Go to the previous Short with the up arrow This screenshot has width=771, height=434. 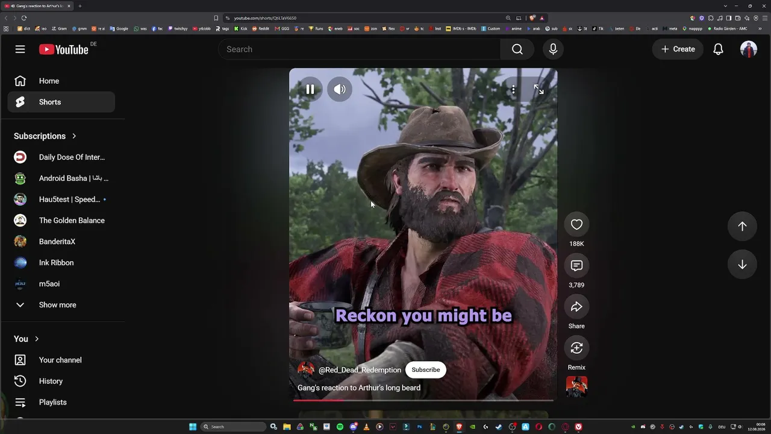tap(742, 226)
